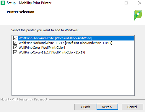Click empty area of printer list box
This screenshot has width=145, height=112.
point(73,75)
